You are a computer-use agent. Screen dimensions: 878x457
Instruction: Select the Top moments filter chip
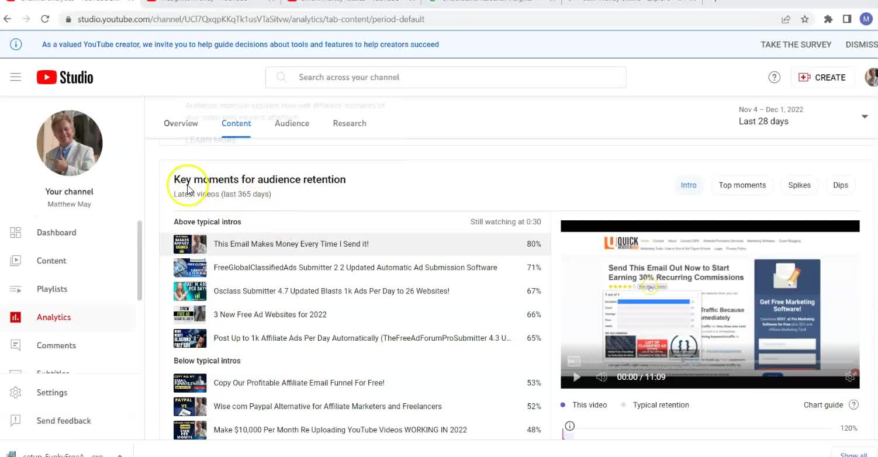(742, 185)
